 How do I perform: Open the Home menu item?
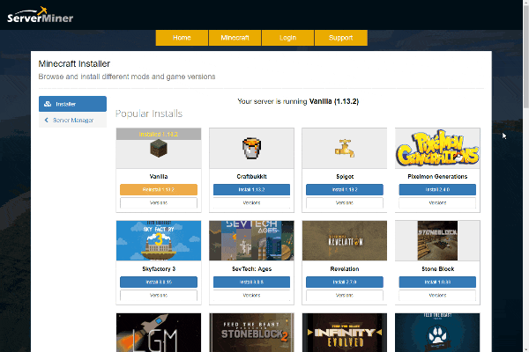pos(182,38)
